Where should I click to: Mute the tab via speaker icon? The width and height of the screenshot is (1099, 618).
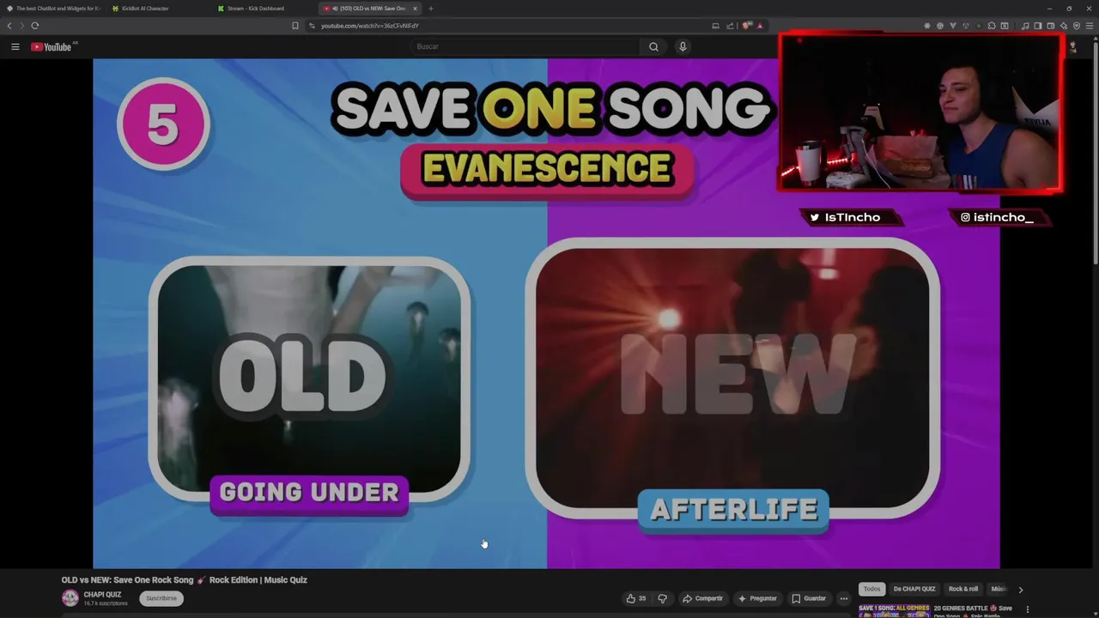pyautogui.click(x=335, y=9)
